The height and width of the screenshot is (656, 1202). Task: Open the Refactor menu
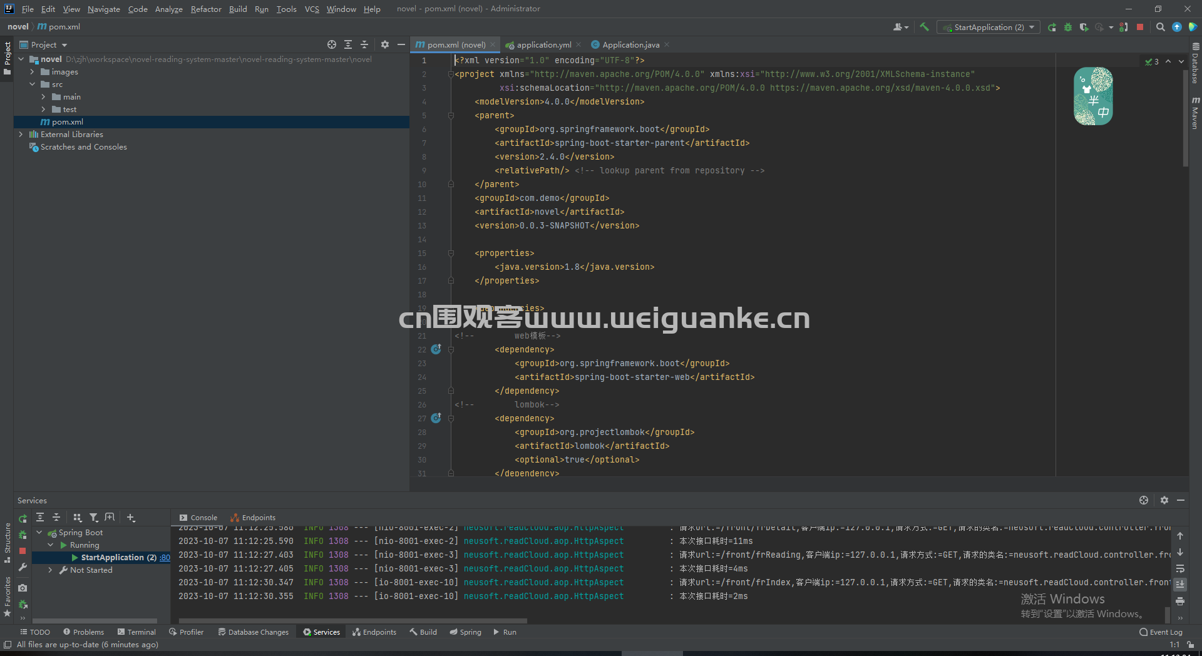pyautogui.click(x=206, y=9)
